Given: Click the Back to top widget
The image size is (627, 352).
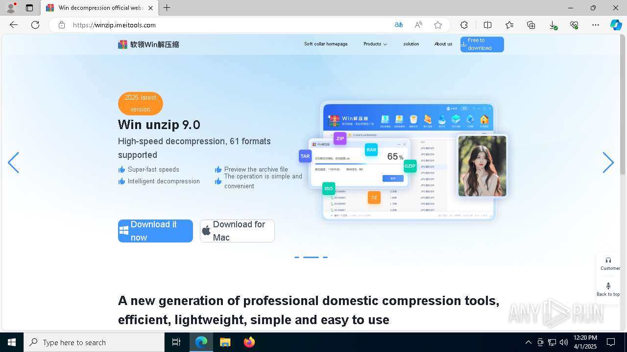Looking at the screenshot, I should point(608,289).
